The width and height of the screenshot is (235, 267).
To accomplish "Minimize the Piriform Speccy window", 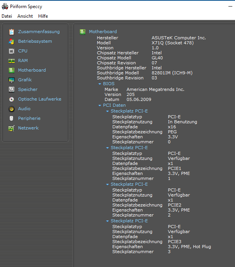I will 230,7.
